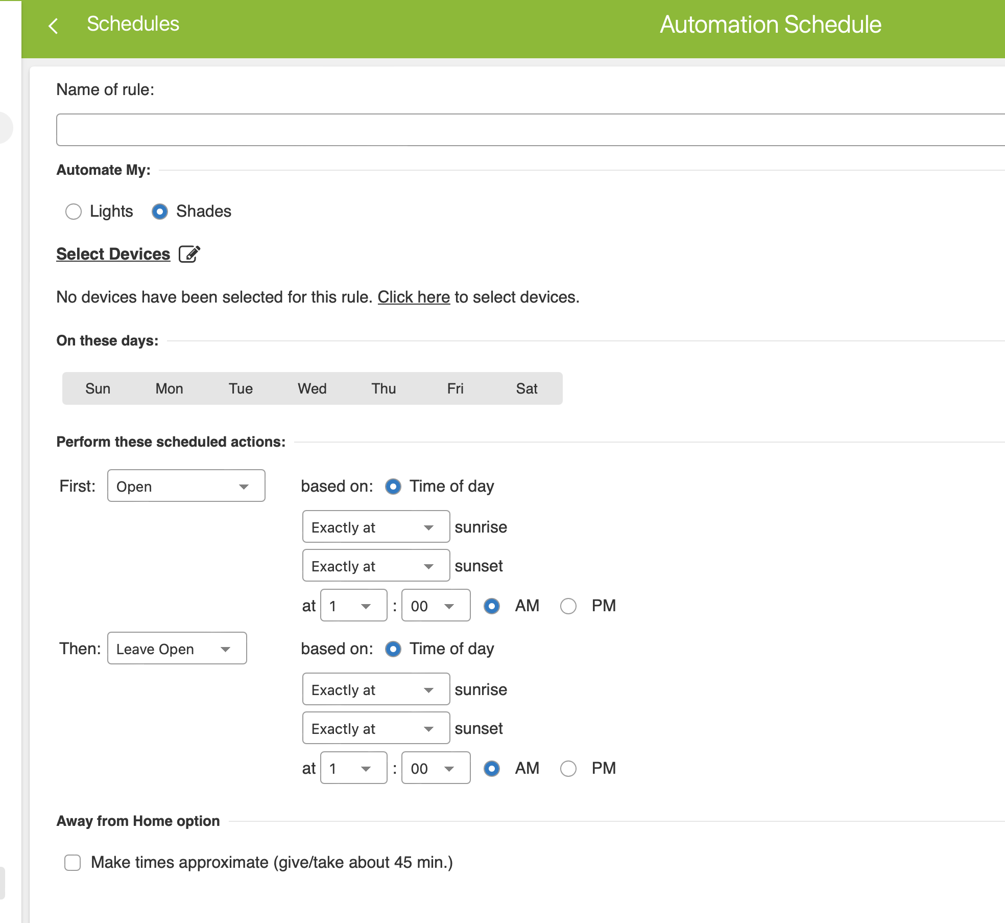
Task: Toggle Mon in the day selector
Action: click(x=170, y=388)
